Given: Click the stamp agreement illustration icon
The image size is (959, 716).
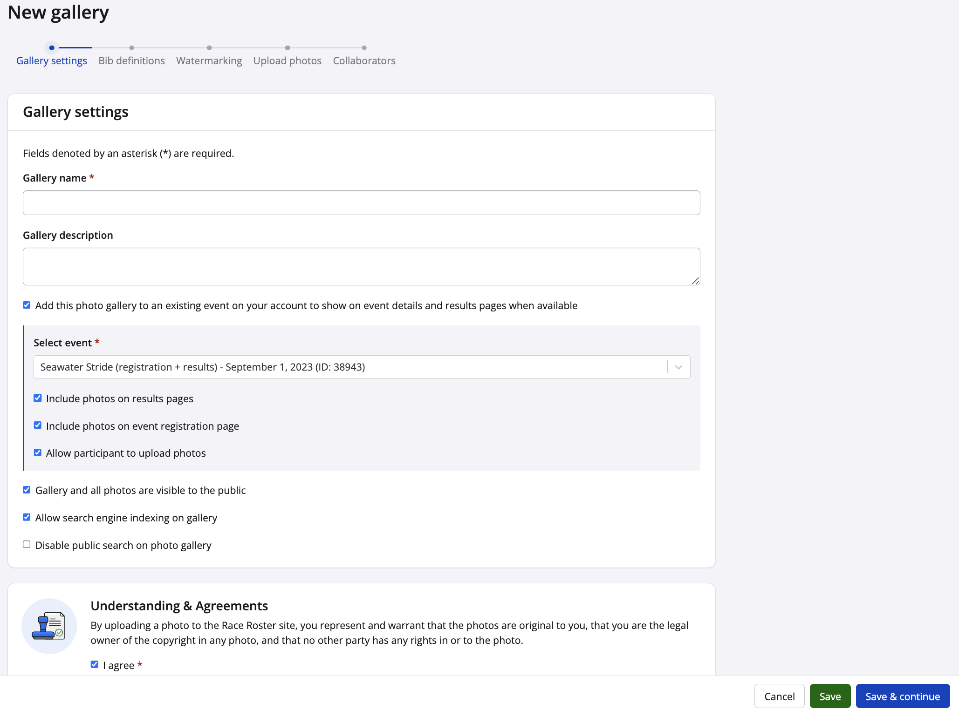Looking at the screenshot, I should (x=49, y=626).
